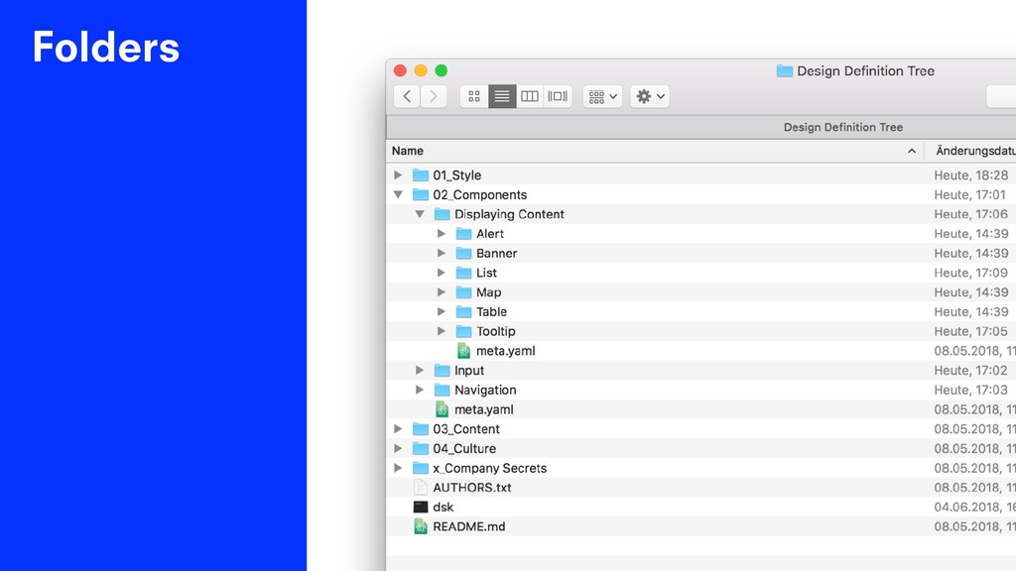Click the Displaying Content folder name
Image resolution: width=1016 pixels, height=571 pixels.
coord(509,214)
